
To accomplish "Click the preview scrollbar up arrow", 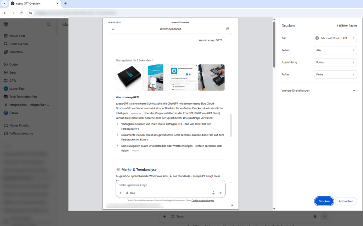I will point(274,19).
